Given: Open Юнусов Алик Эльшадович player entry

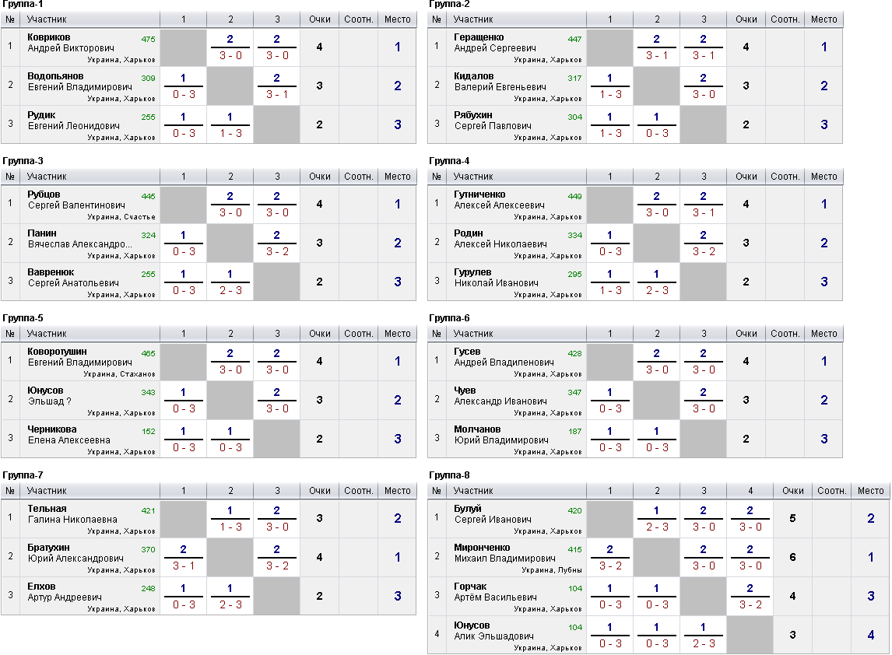Looking at the screenshot, I should [x=493, y=631].
